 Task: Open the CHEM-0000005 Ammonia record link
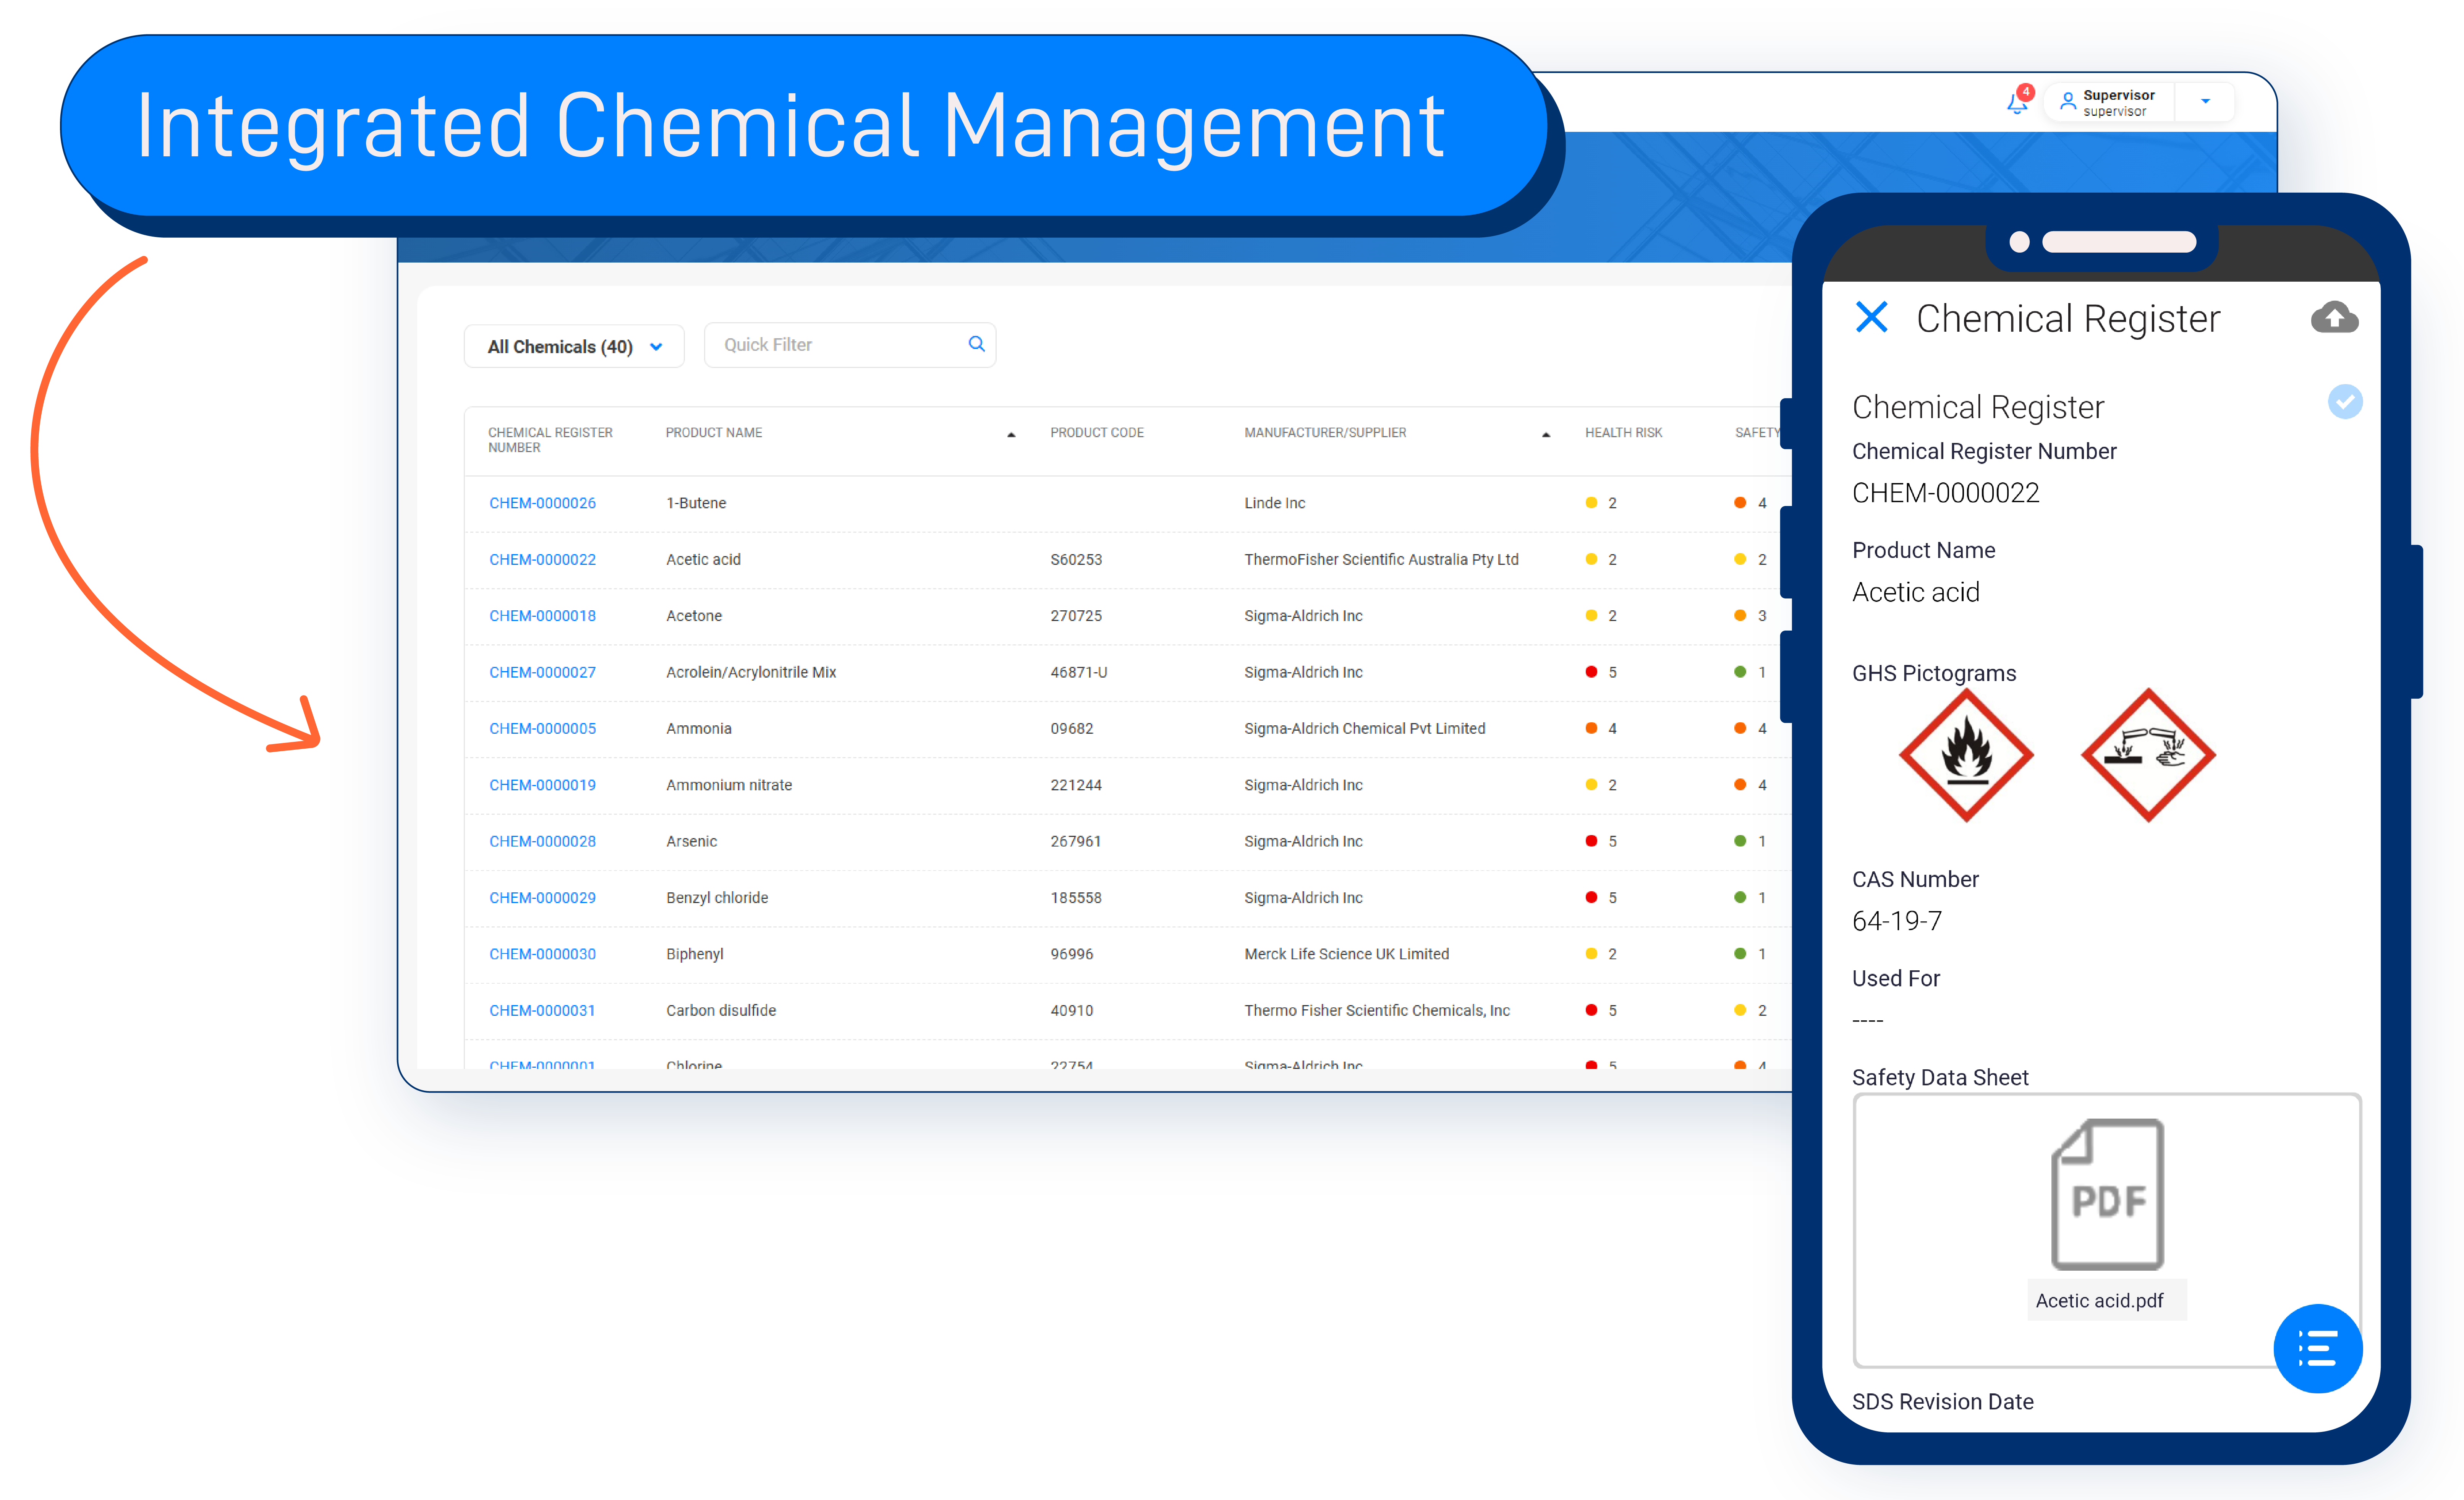click(542, 728)
